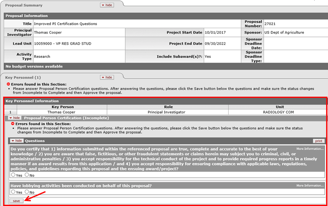
Task: Click the Role column header
Action: pos(169,107)
